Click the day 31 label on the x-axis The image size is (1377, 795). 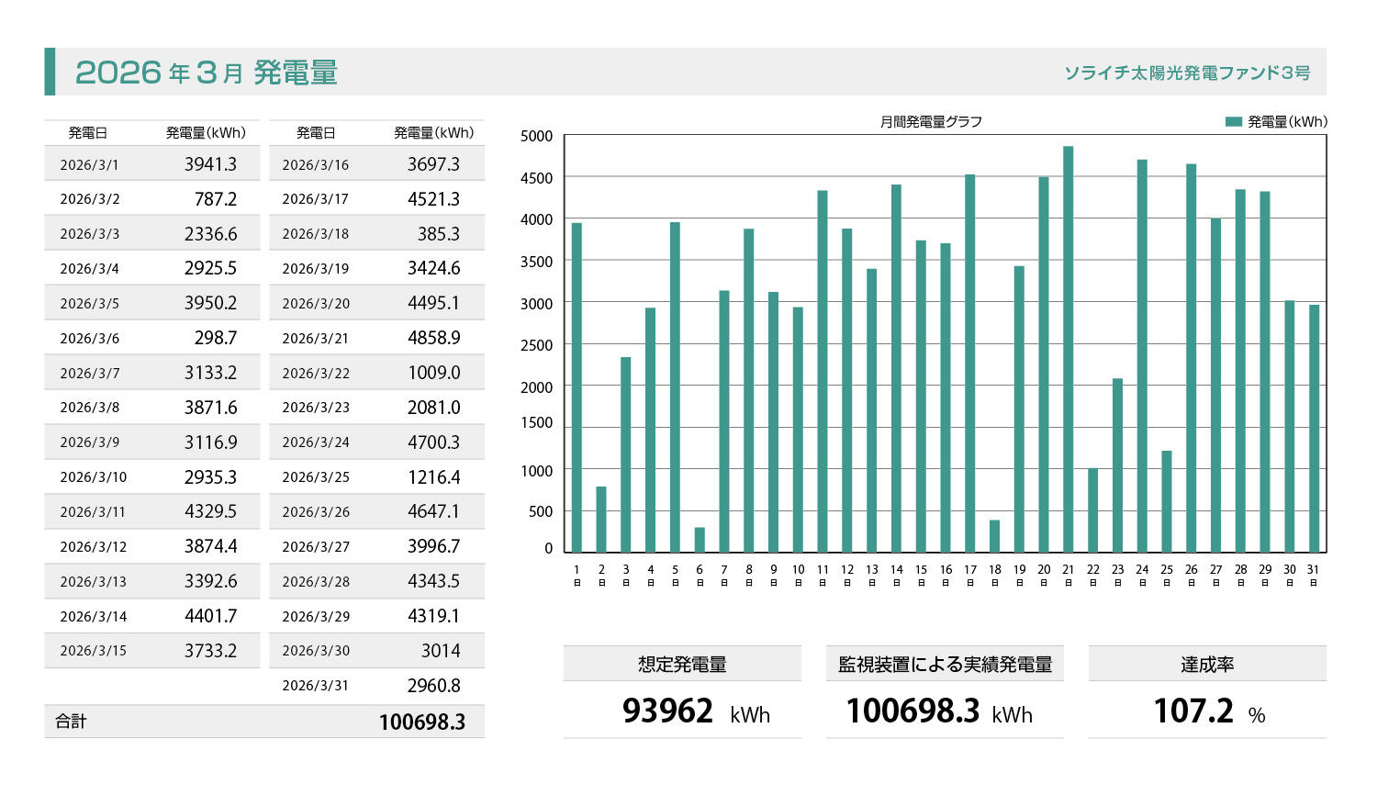point(1313,574)
